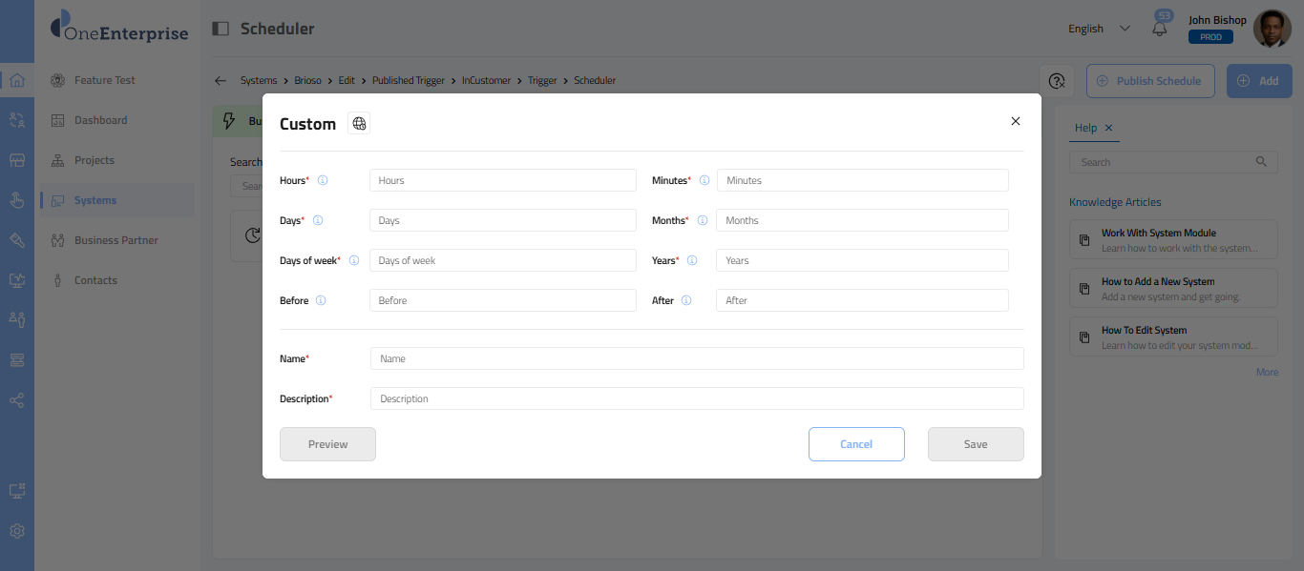The image size is (1304, 571).
Task: Click the back arrow in the breadcrumb
Action: click(221, 81)
